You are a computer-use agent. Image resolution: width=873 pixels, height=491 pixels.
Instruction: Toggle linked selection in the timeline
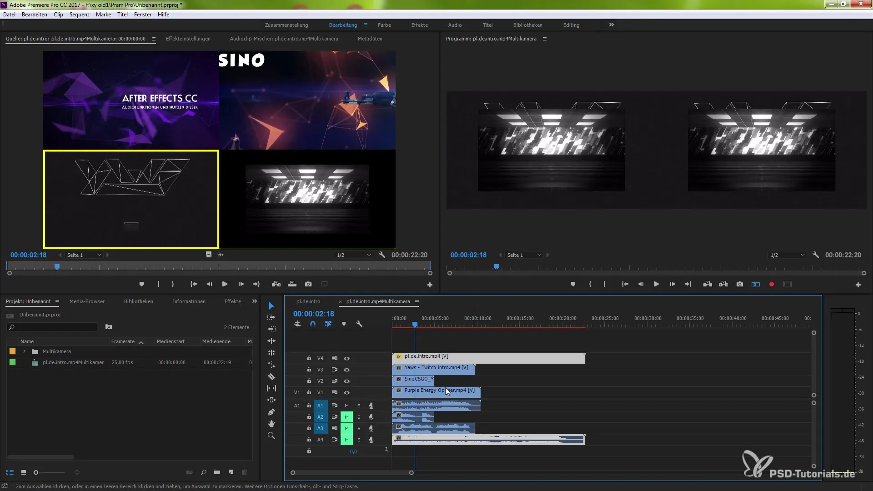(328, 324)
